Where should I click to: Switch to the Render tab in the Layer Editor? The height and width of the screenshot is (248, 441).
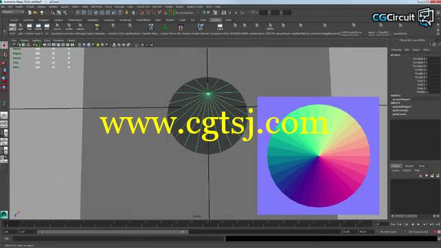point(409,166)
